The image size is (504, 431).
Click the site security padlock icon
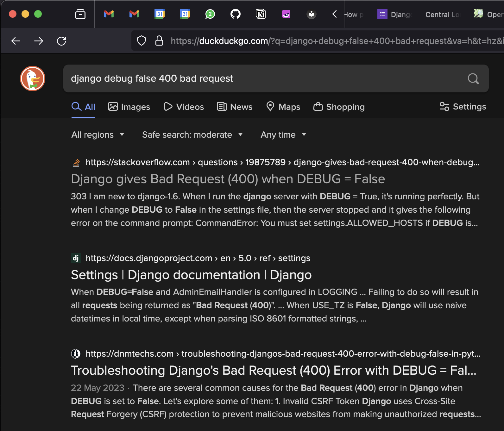[159, 41]
